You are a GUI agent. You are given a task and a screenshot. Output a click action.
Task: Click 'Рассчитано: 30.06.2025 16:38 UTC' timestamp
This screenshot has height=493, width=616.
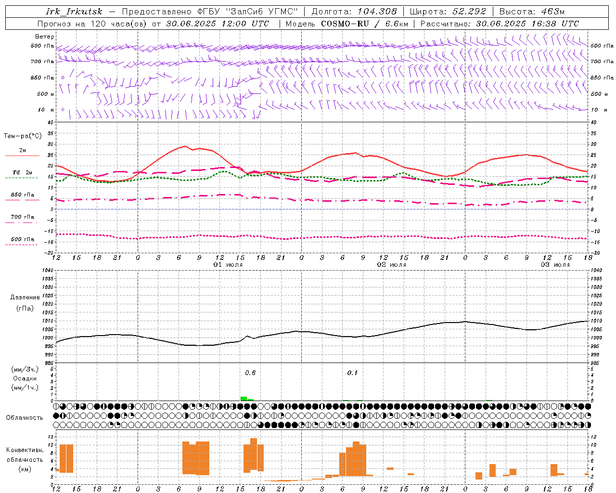500,24
